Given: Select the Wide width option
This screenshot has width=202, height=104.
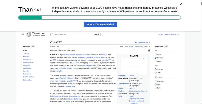Looking at the screenshot, I should (156, 73).
